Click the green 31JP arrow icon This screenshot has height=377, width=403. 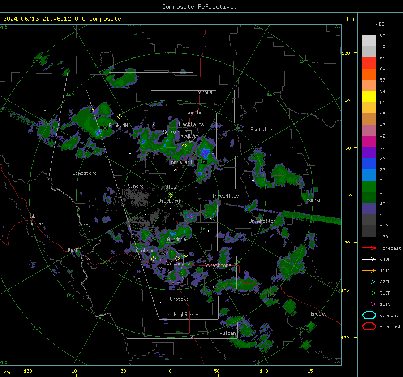point(369,293)
